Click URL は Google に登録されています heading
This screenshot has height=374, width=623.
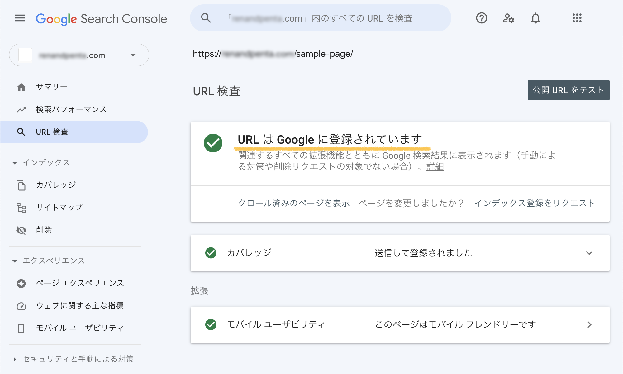330,139
